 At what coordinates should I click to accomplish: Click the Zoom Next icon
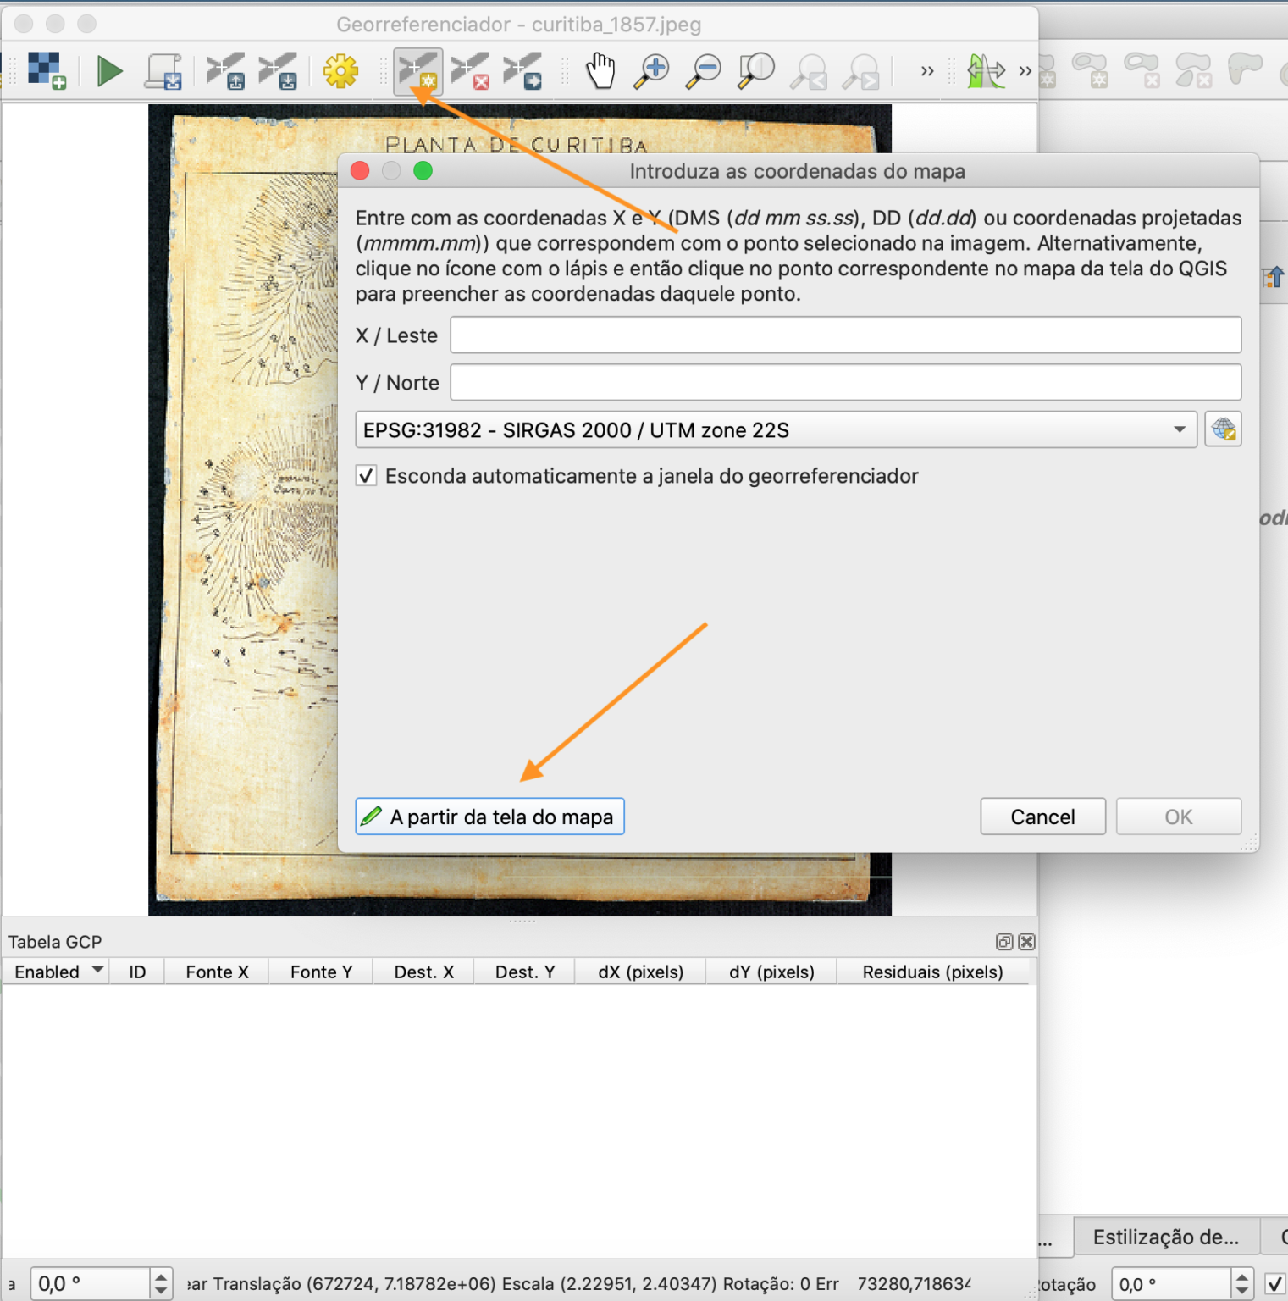[x=860, y=72]
